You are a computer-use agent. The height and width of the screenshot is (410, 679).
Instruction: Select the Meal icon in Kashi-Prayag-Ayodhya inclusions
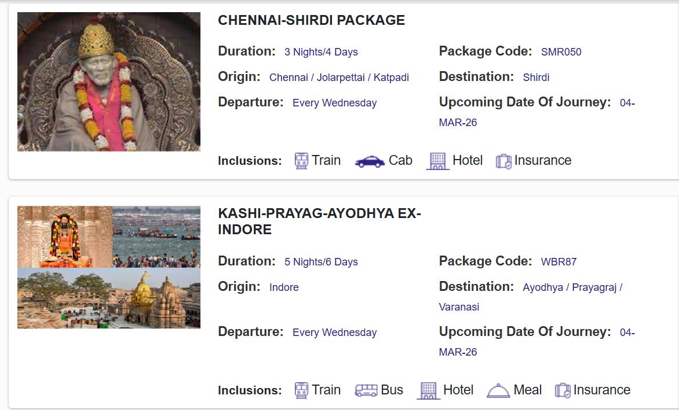click(498, 389)
